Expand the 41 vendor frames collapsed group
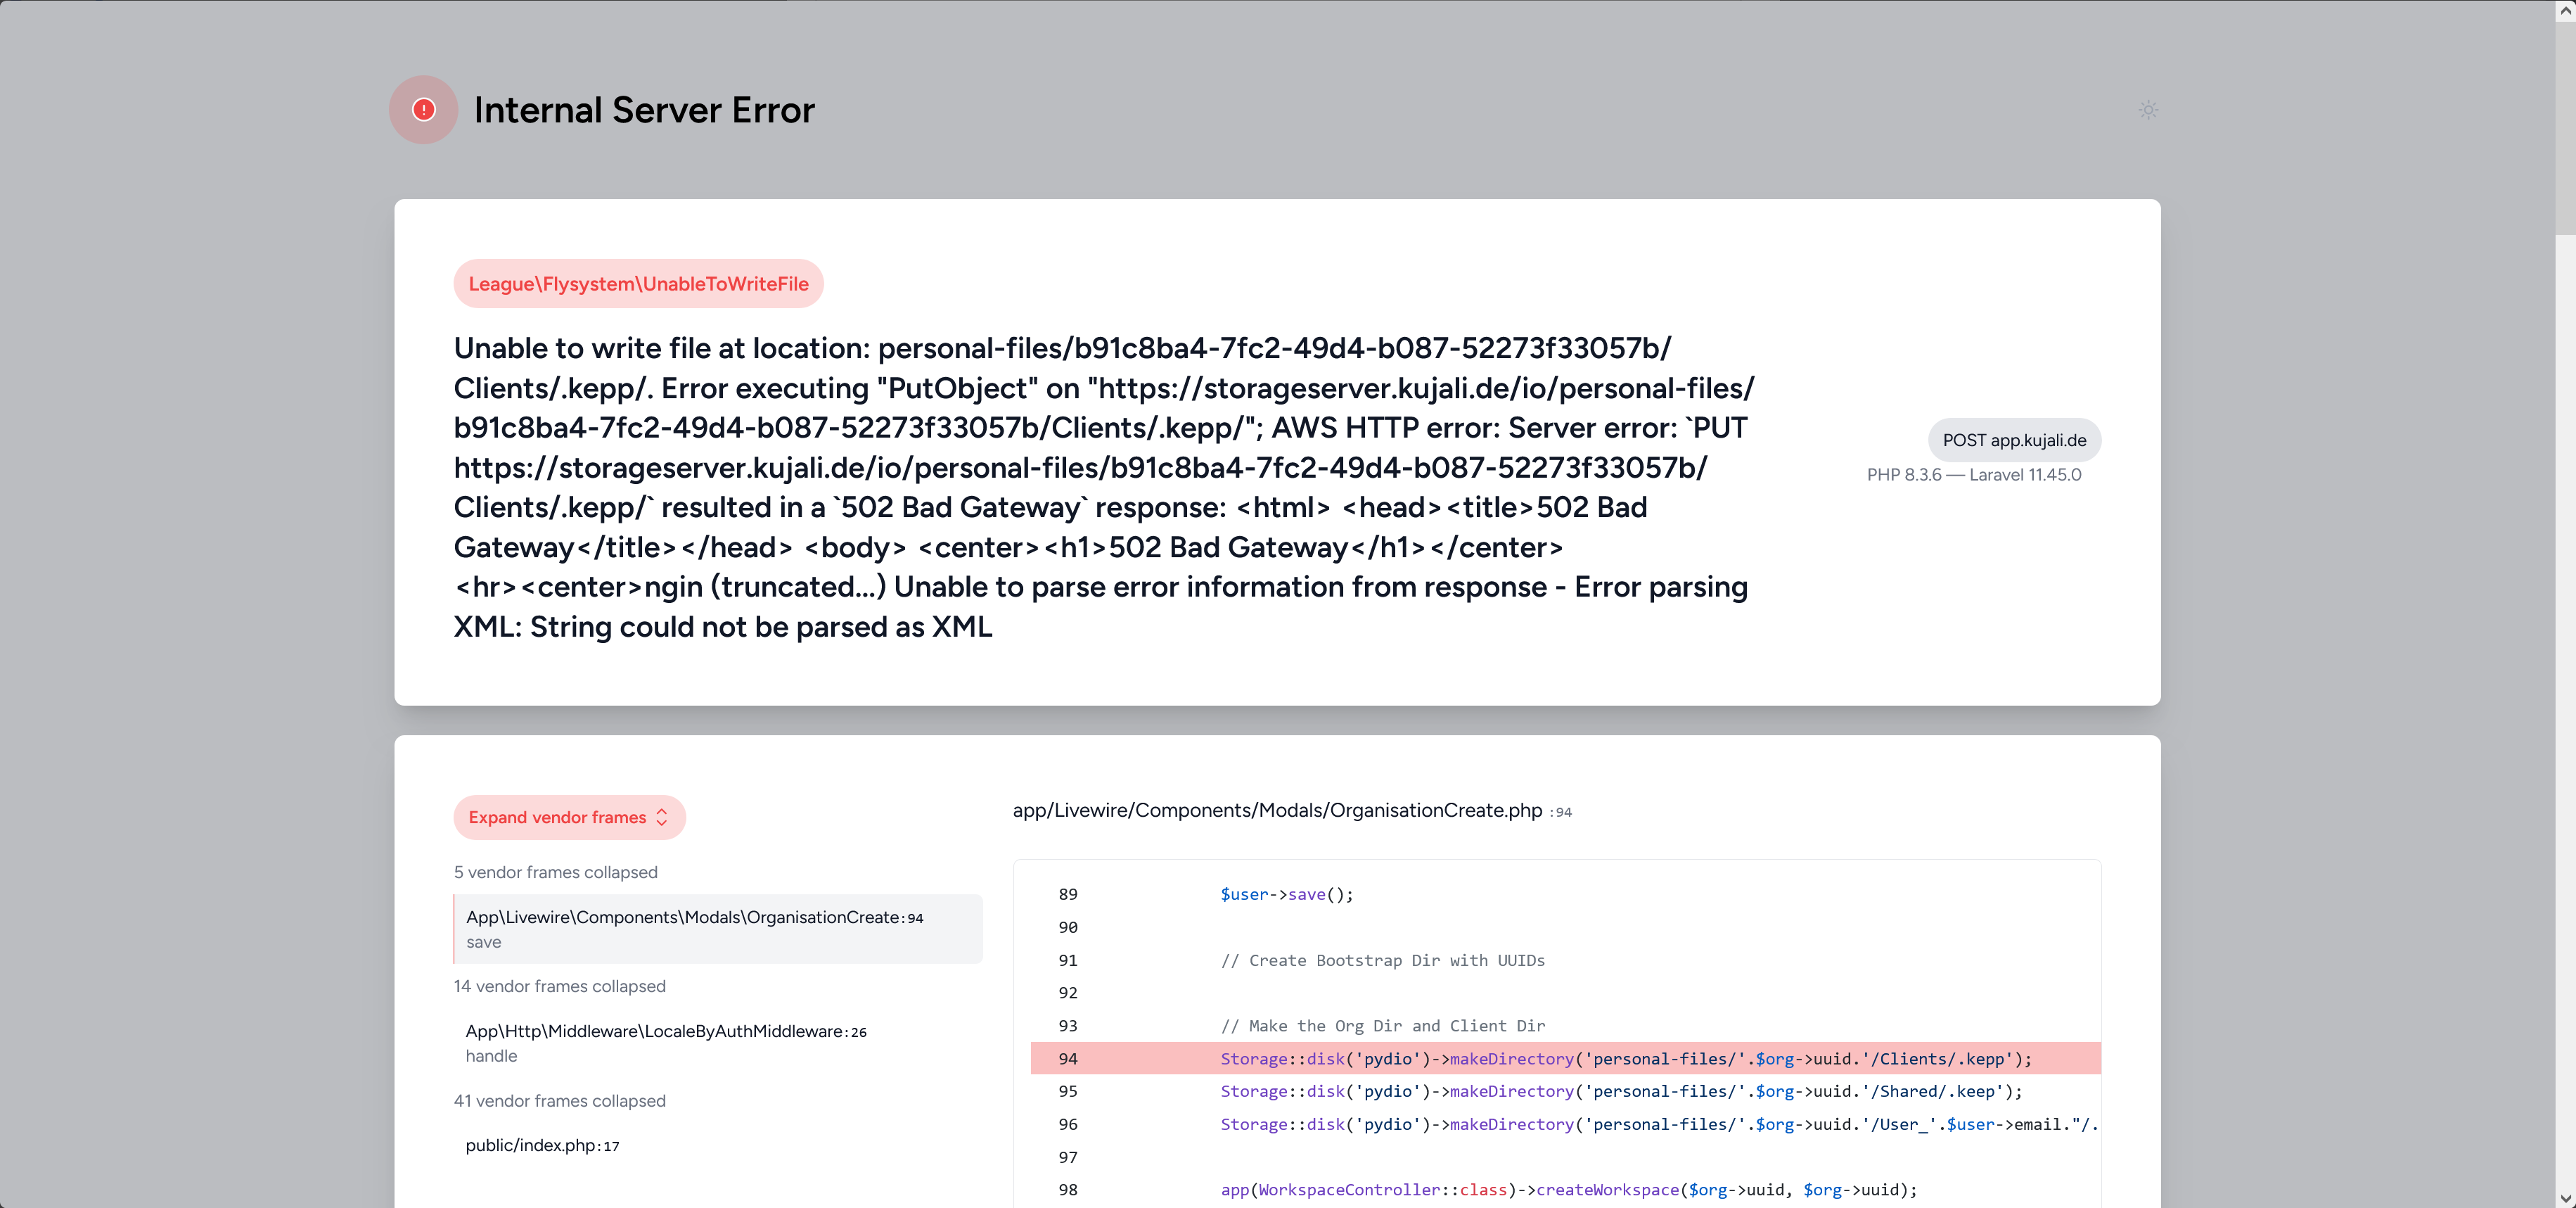The width and height of the screenshot is (2576, 1208). click(559, 1100)
